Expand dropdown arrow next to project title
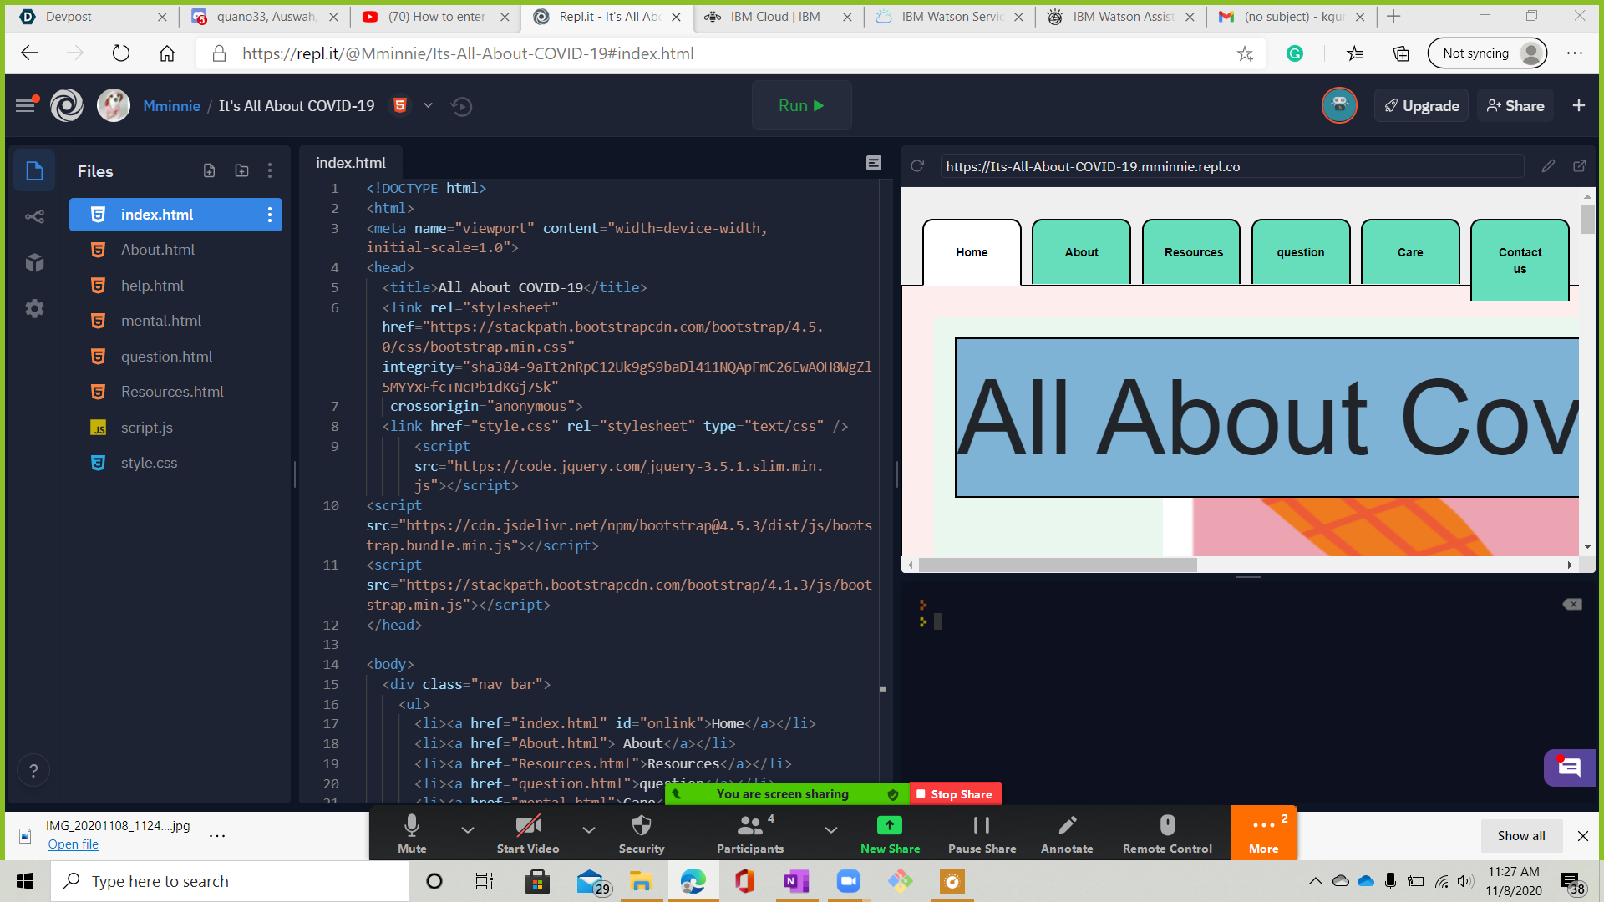The width and height of the screenshot is (1604, 902). coord(428,105)
